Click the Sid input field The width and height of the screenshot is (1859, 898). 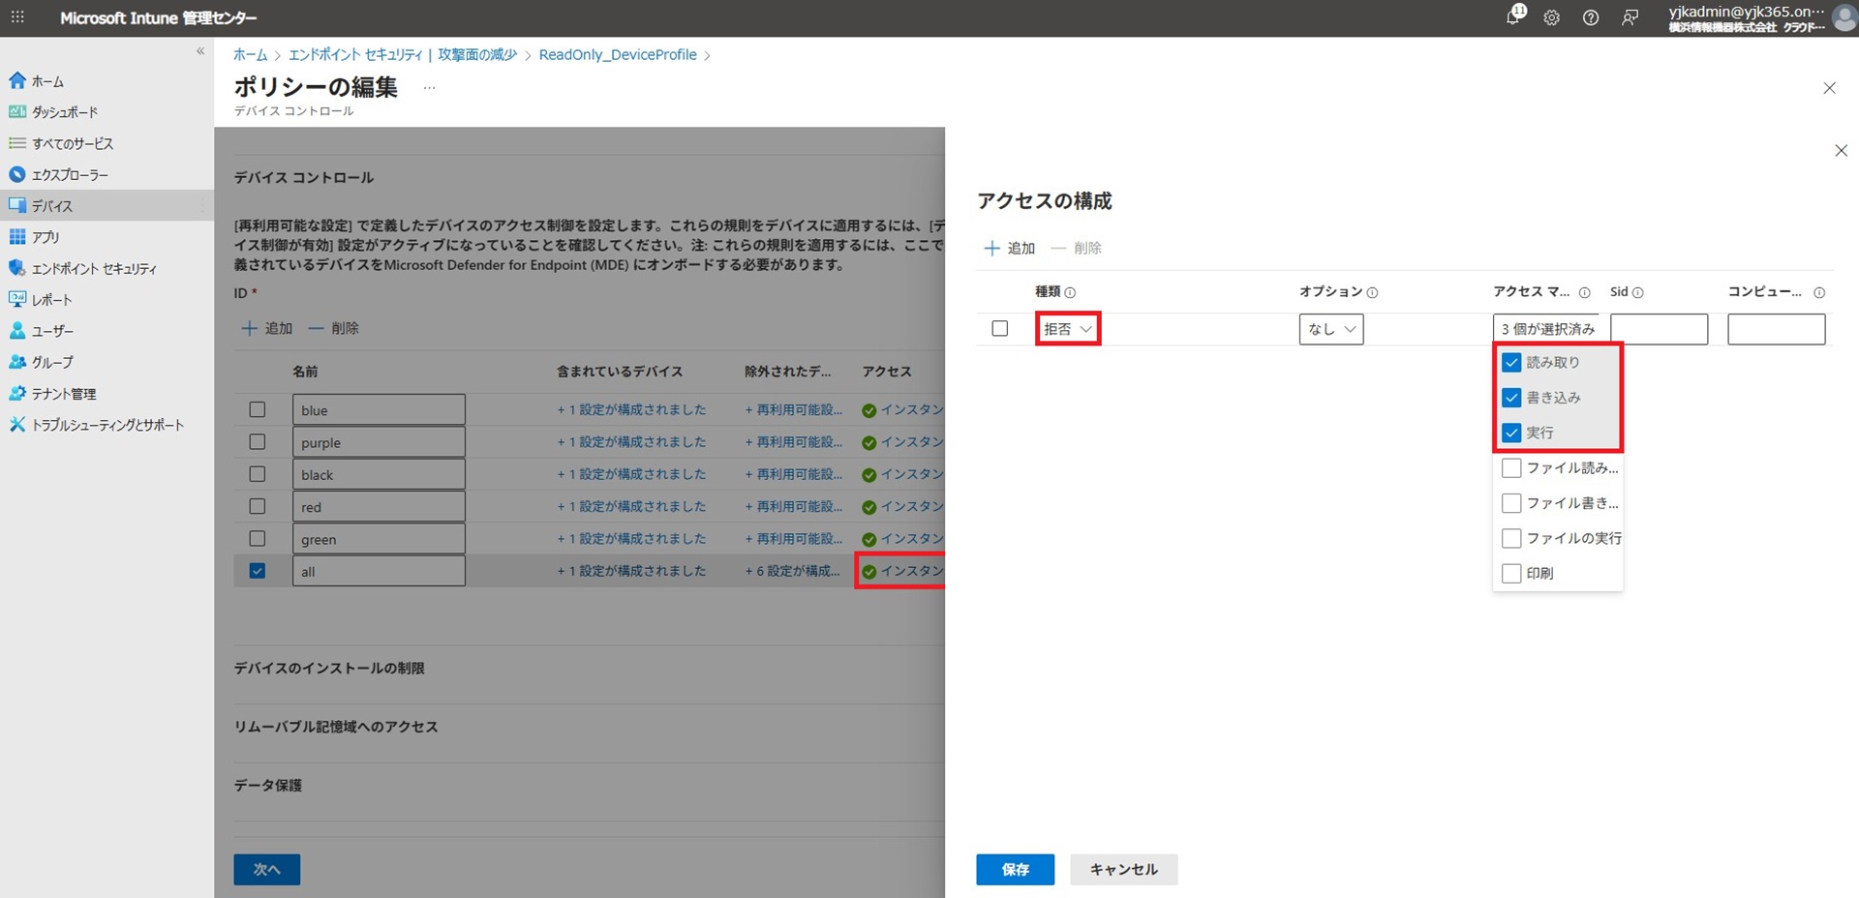[1659, 329]
